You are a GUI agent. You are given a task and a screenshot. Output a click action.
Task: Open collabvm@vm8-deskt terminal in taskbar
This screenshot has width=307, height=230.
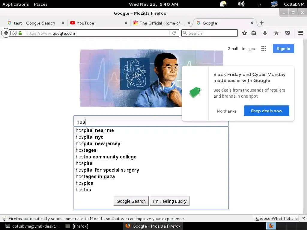tap(32, 226)
